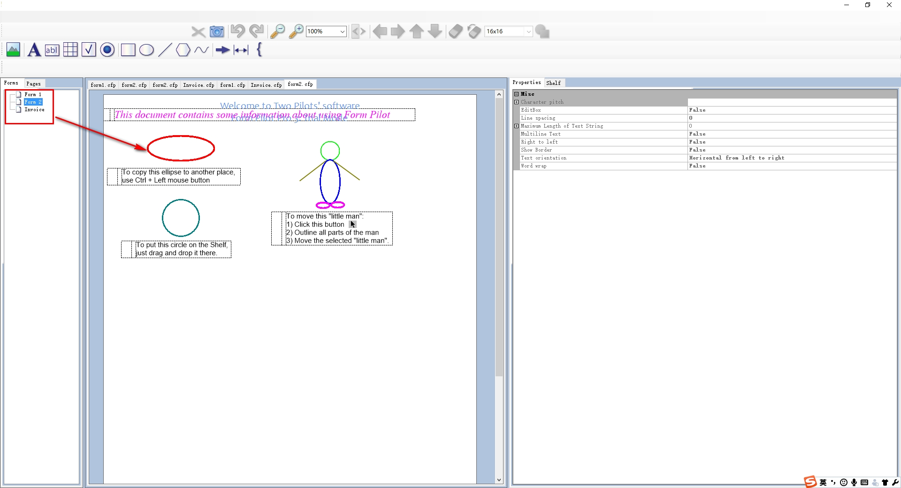Select the Table grid tool

pos(70,49)
